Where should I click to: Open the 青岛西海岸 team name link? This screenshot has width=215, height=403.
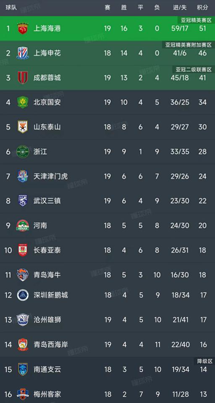point(51,345)
